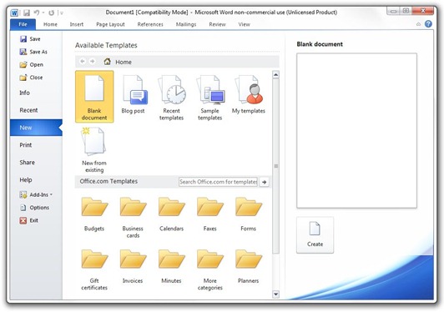The image size is (444, 312).
Task: Open the Faxes folder
Action: point(209,214)
